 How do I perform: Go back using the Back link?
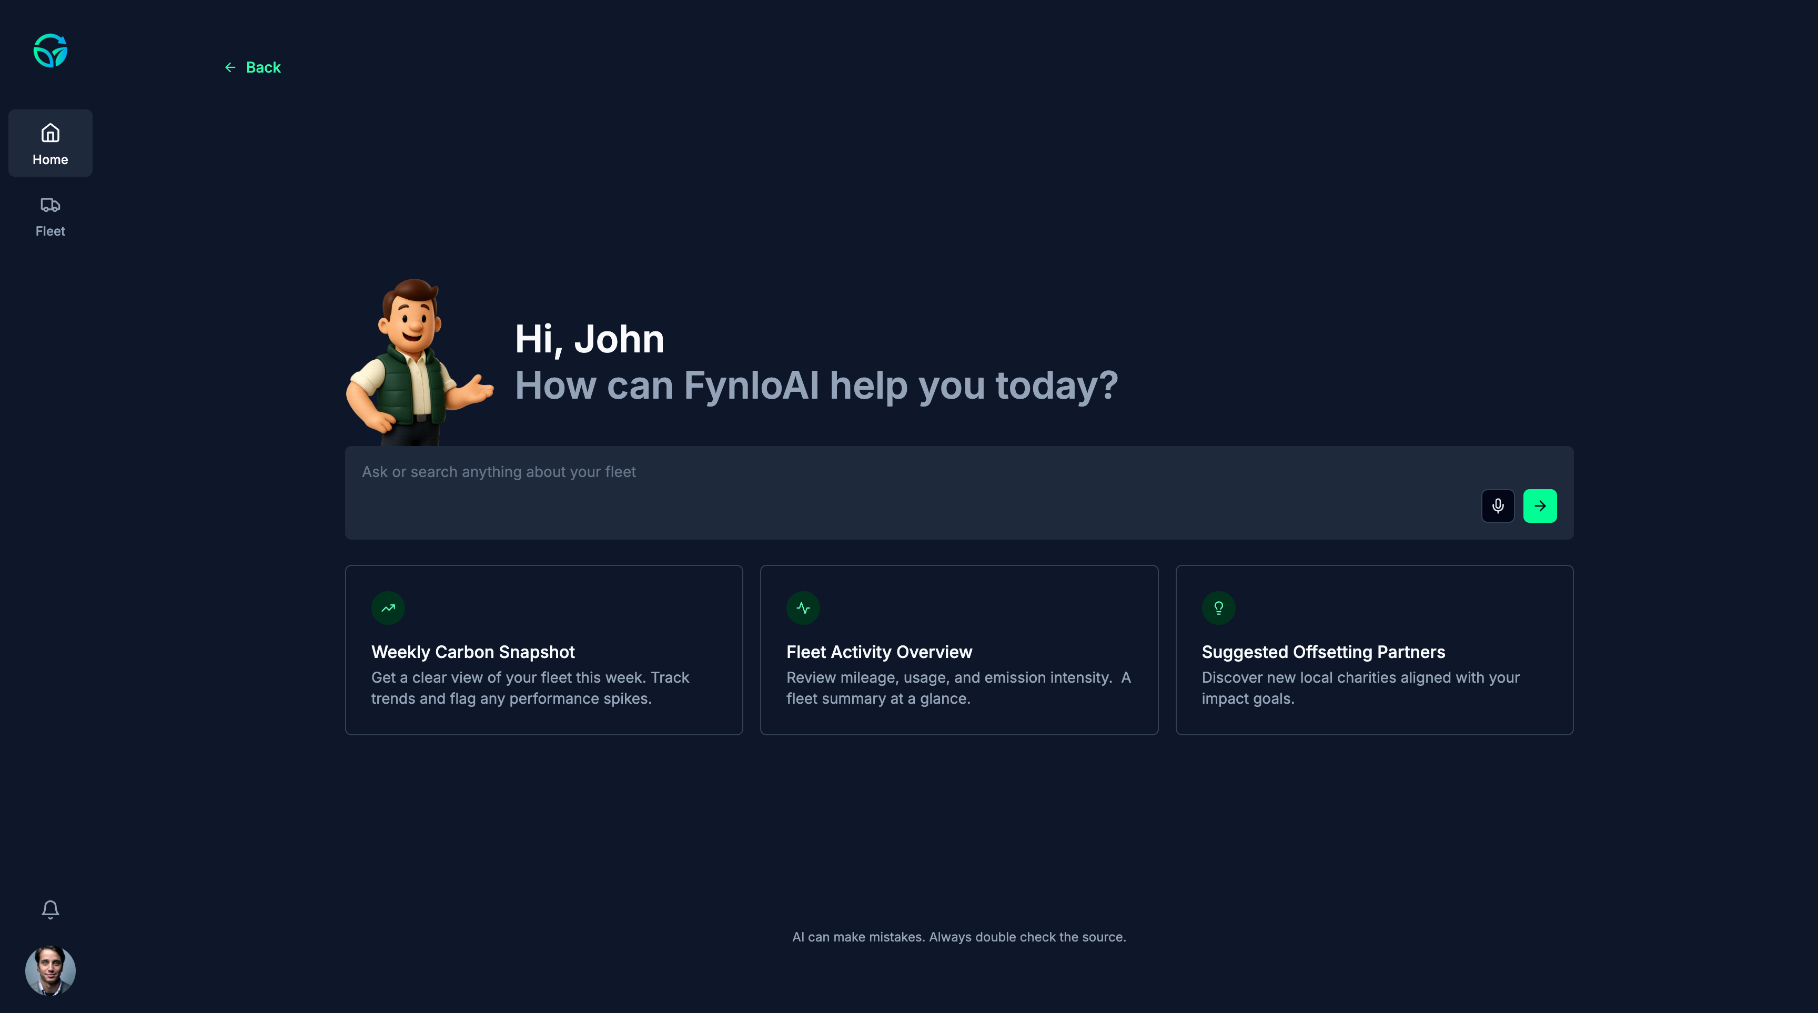click(x=252, y=67)
